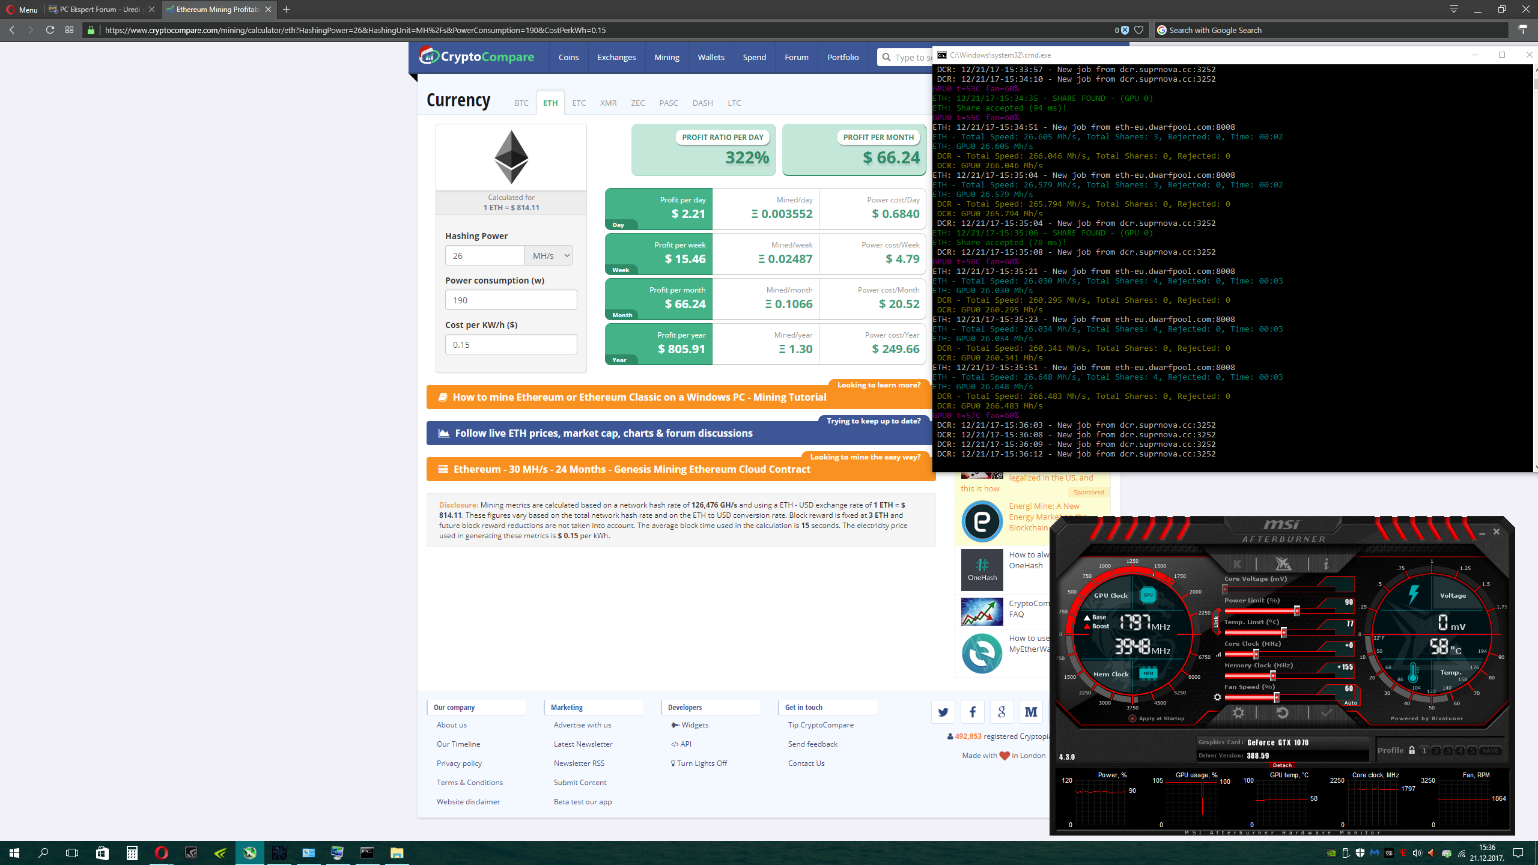The width and height of the screenshot is (1538, 865).
Task: Expand the Opera Menu button
Action: pyautogui.click(x=22, y=10)
